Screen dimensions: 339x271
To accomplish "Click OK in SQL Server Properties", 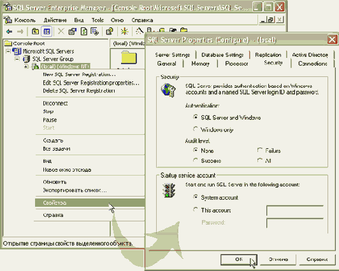I will (239, 260).
